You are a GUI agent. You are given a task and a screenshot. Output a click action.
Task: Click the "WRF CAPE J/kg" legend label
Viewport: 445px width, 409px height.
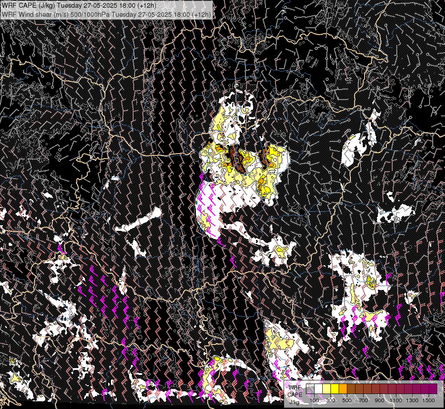tap(295, 395)
